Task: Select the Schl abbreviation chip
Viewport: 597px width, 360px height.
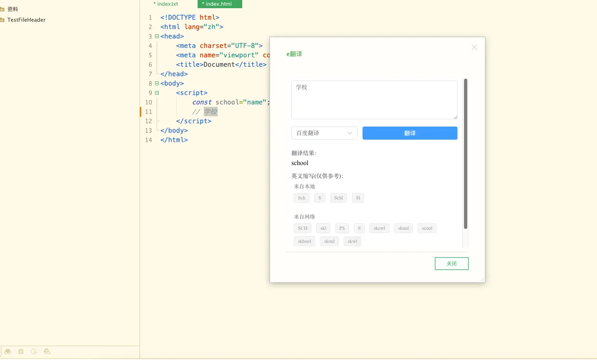Action: pos(338,198)
